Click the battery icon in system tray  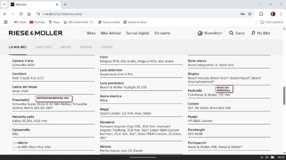coord(272,157)
